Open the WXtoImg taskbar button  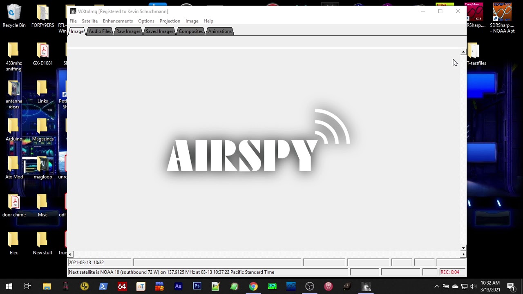click(x=366, y=286)
